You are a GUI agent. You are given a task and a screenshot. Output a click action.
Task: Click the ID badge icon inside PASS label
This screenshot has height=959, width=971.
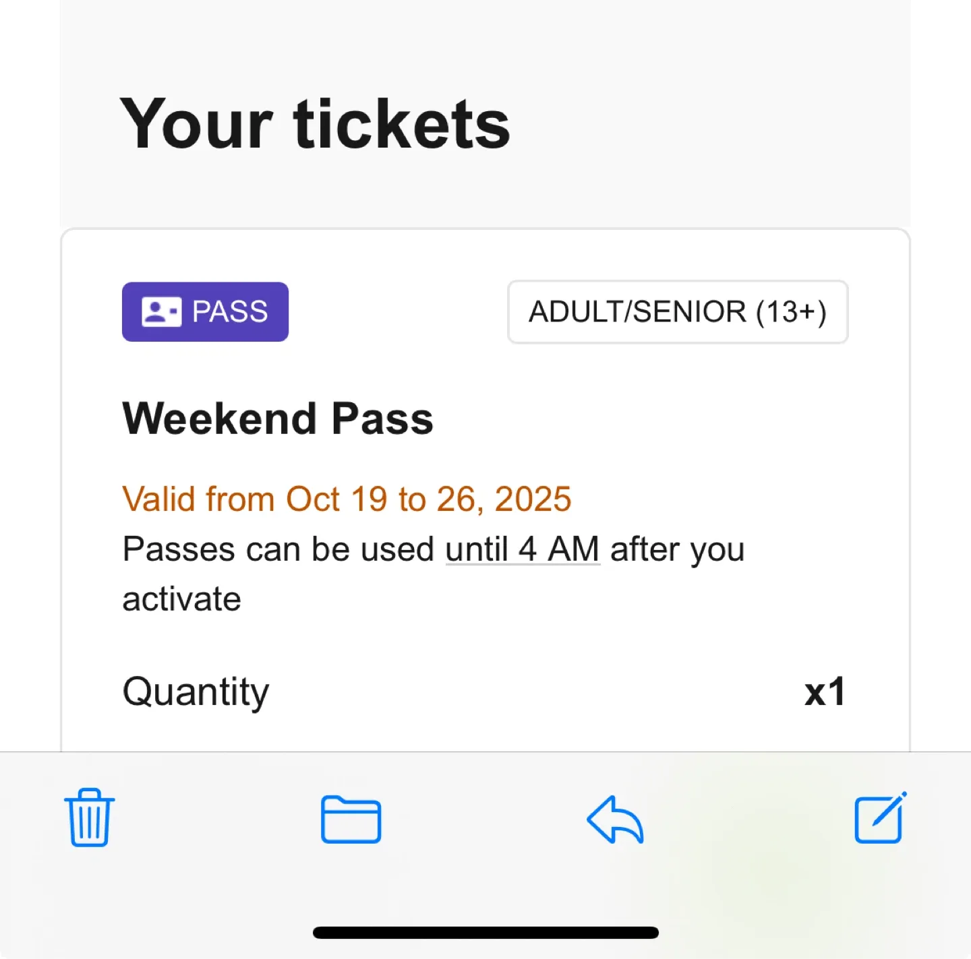coord(160,311)
